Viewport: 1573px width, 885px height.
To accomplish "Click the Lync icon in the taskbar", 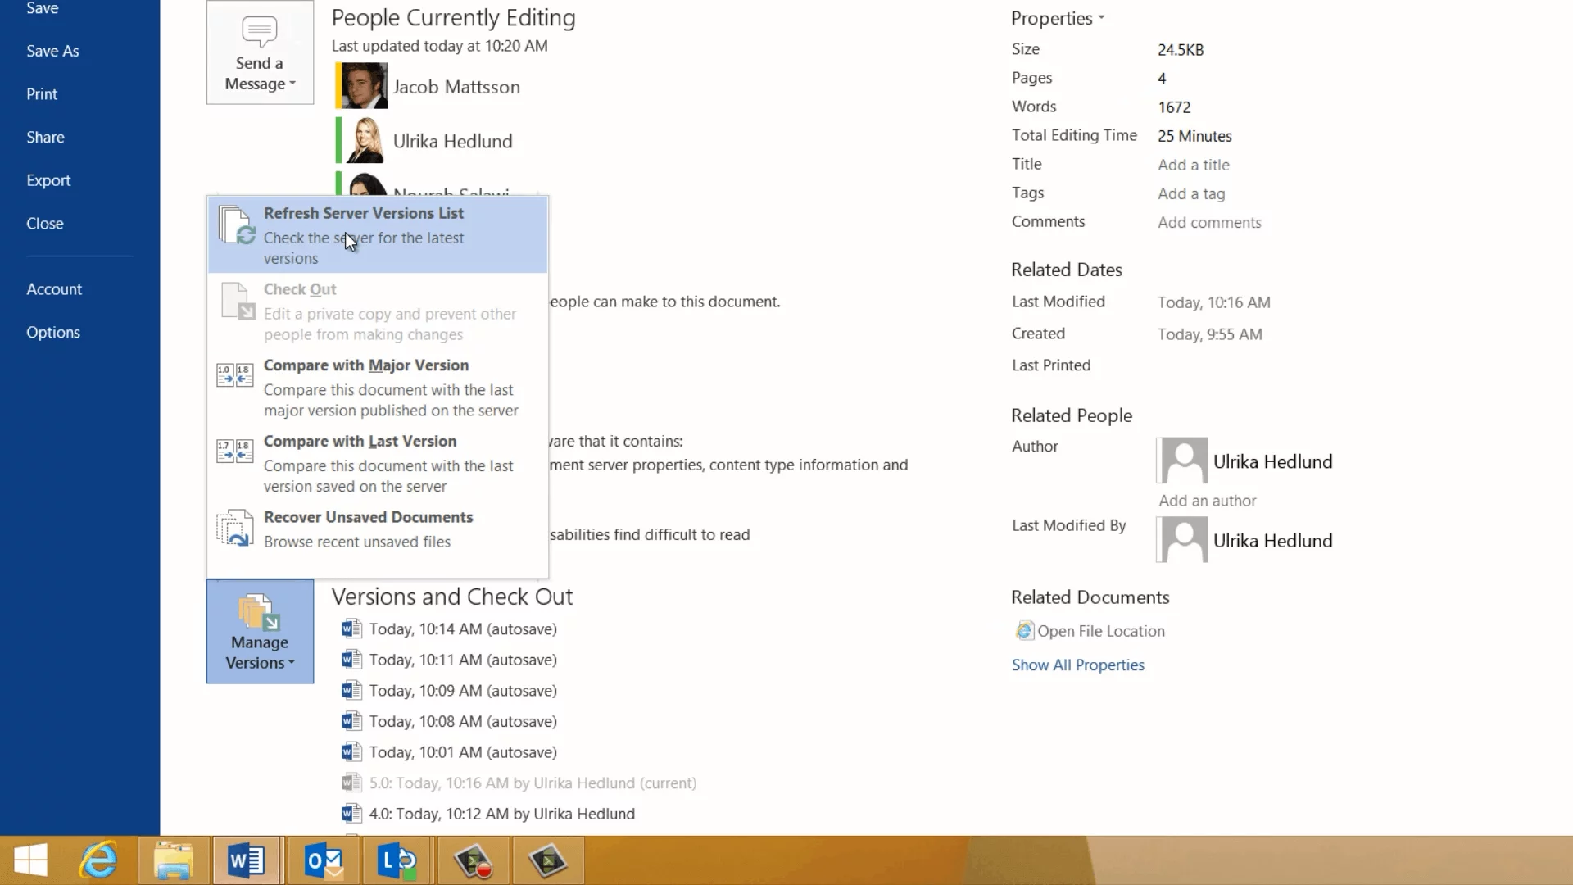I will point(397,861).
